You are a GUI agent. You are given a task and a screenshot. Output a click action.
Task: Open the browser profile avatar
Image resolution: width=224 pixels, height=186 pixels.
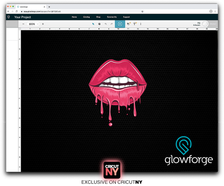tap(211, 11)
